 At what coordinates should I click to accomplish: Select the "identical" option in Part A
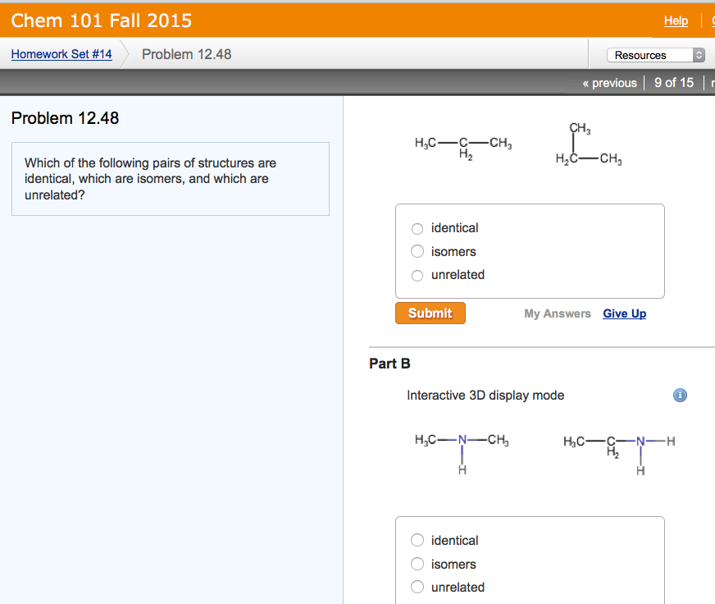417,228
